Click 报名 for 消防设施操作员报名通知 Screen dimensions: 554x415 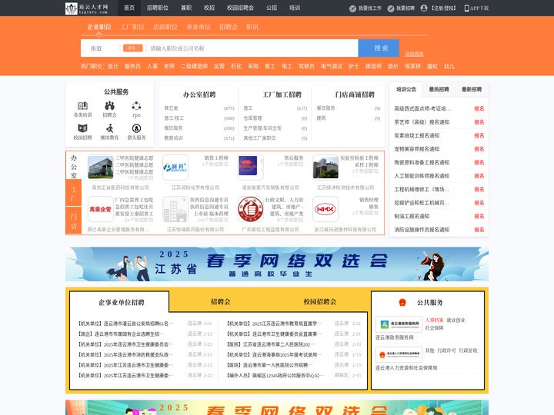click(479, 230)
